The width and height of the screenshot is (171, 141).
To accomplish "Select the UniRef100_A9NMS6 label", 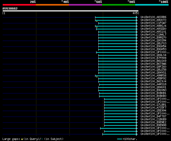I will pos(153,75).
